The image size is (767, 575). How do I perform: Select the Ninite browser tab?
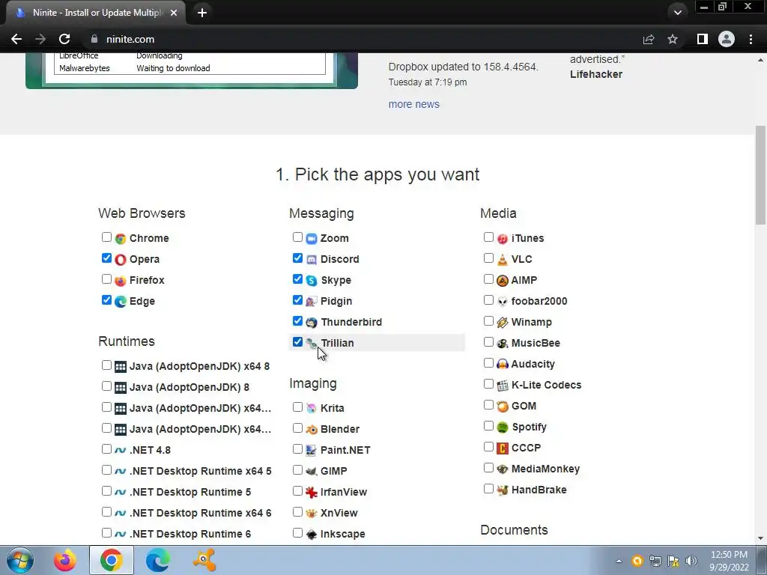tap(96, 13)
